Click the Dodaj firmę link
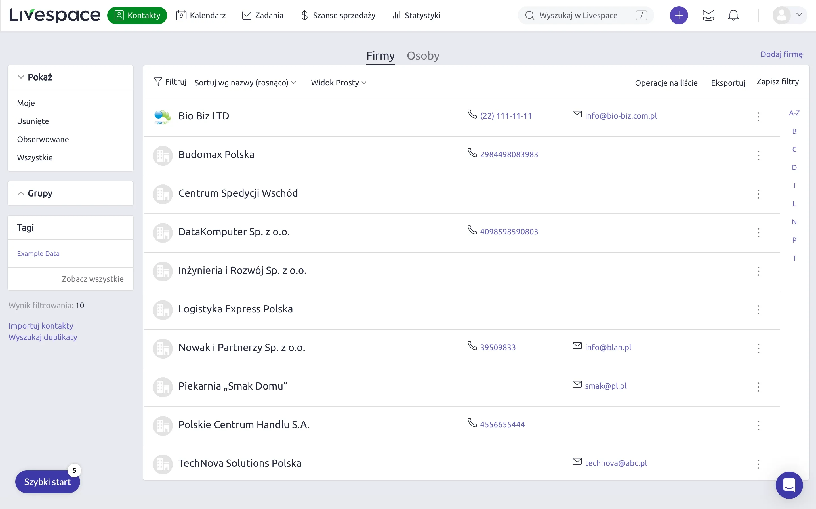 tap(782, 54)
